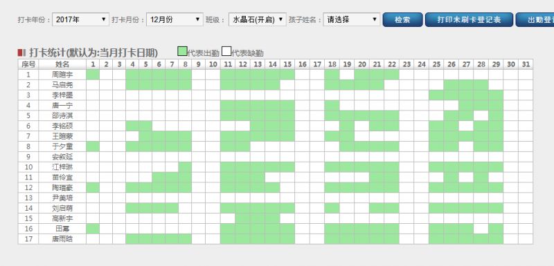Toggle 田幂 attendance cell for day 1
Screen dimensions: 554x266
[93, 229]
